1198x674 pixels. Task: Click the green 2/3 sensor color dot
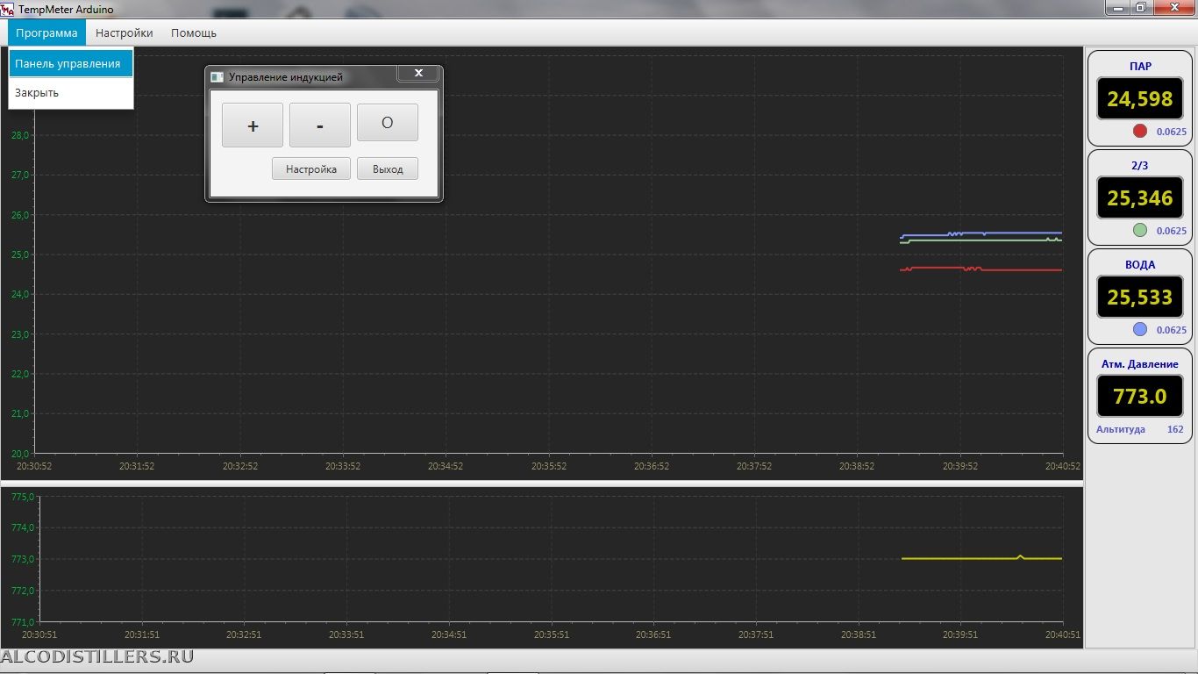point(1140,230)
